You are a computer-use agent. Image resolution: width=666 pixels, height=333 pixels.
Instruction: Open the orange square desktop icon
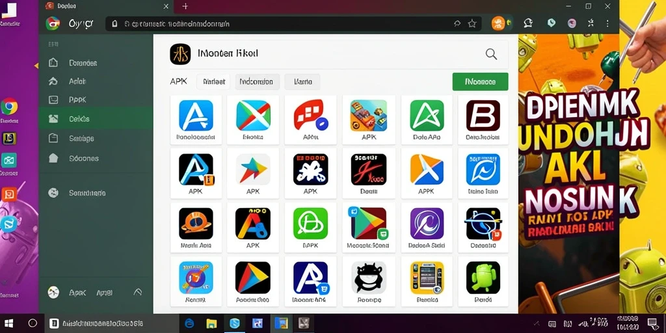click(9, 194)
